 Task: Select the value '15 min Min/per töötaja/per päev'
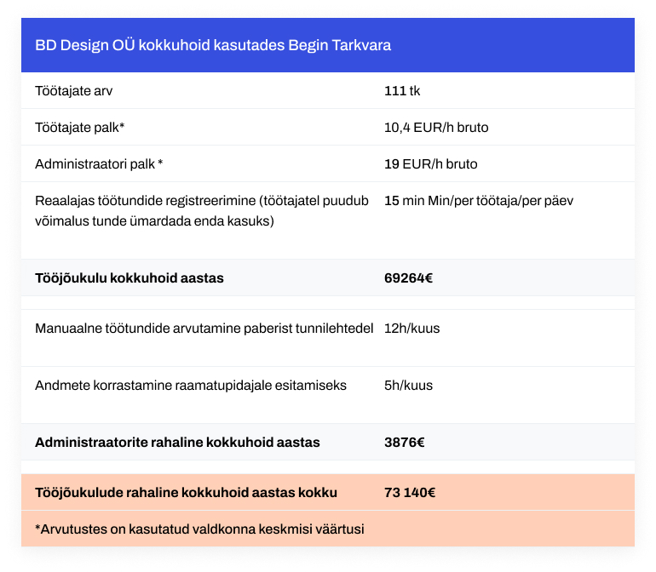tap(479, 201)
